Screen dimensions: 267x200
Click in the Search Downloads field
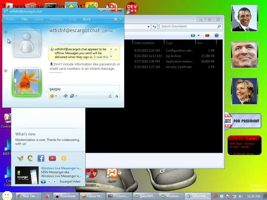pyautogui.click(x=189, y=26)
